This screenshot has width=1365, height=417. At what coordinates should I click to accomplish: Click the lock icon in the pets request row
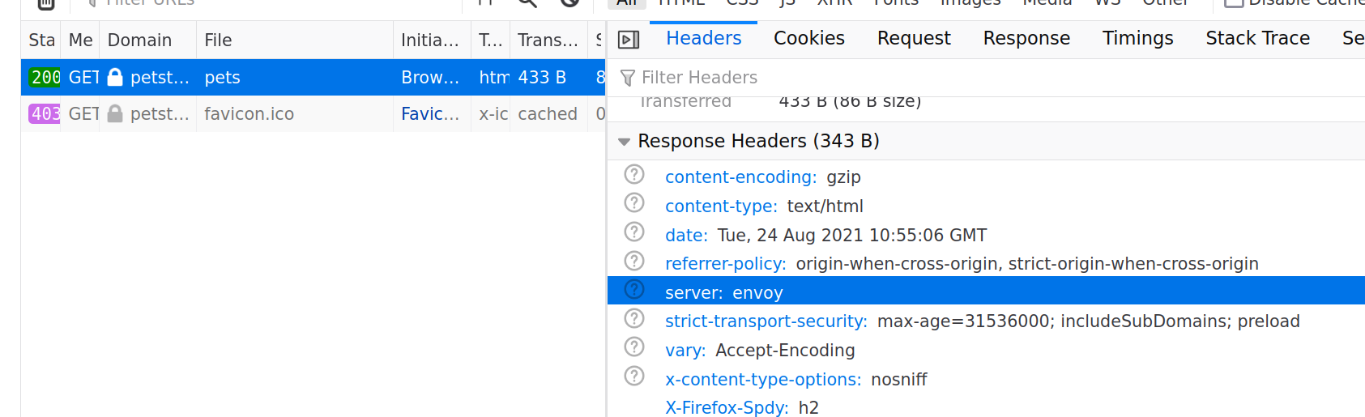pyautogui.click(x=115, y=77)
